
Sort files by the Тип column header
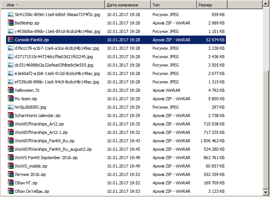174,5
